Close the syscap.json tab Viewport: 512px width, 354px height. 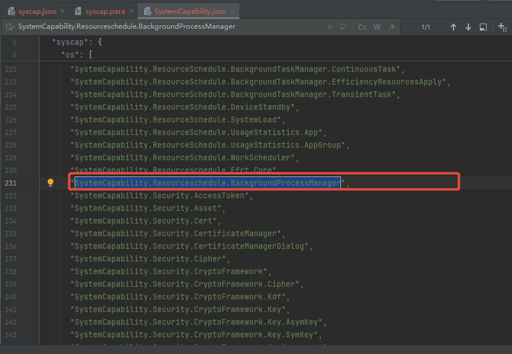pos(63,11)
